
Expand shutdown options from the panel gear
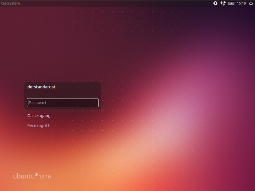pos(251,3)
